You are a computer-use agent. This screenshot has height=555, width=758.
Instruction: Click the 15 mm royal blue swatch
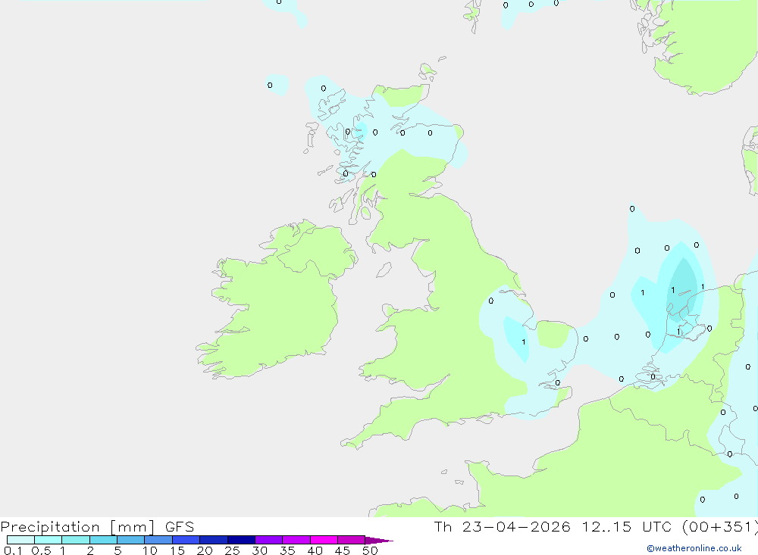coord(186,540)
